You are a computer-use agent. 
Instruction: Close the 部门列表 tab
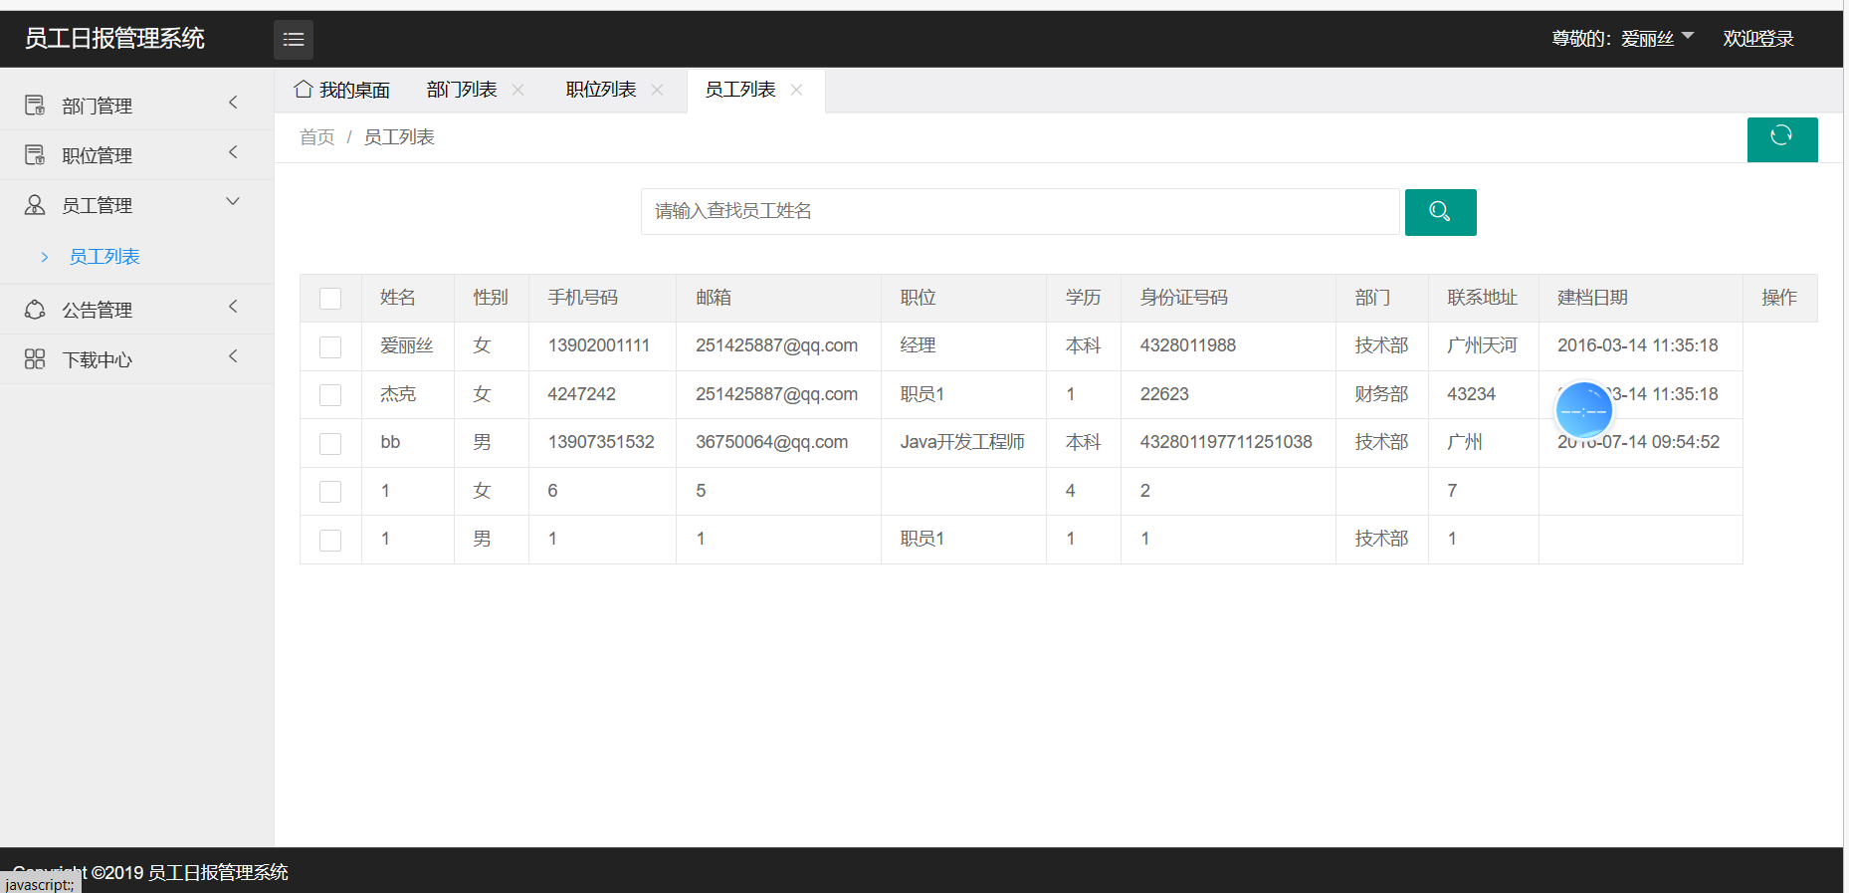518,90
